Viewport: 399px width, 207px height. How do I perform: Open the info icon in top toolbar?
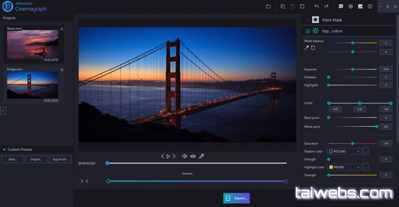(370, 6)
